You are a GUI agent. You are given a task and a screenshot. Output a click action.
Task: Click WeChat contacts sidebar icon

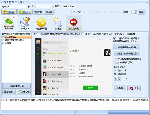tap(38, 54)
